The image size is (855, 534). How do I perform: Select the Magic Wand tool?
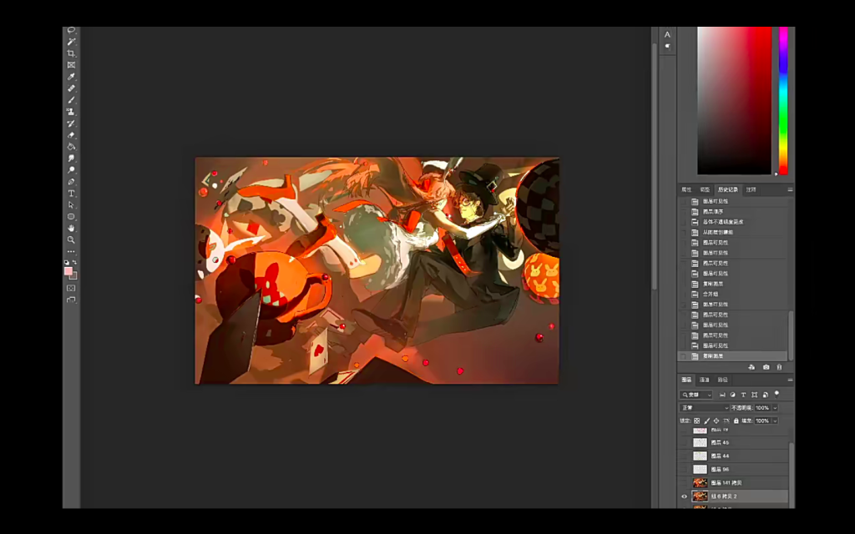71,42
